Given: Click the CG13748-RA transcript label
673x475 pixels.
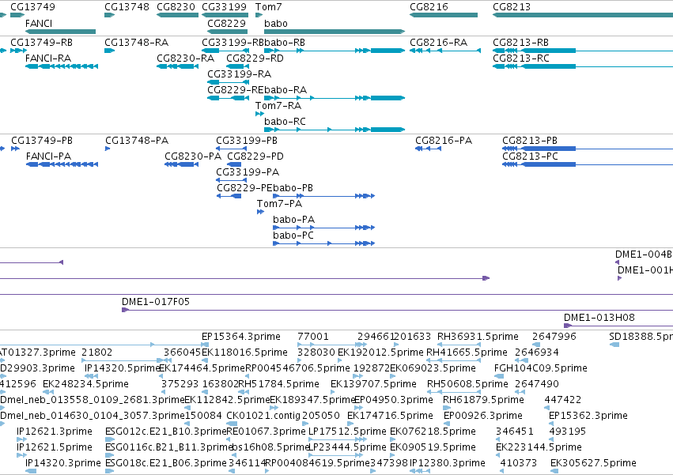Looking at the screenshot, I should pos(137,43).
